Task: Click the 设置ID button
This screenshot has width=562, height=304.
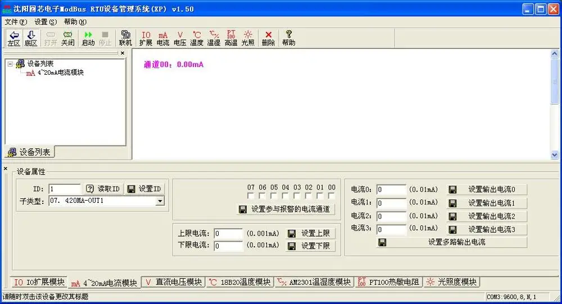Action: point(144,189)
